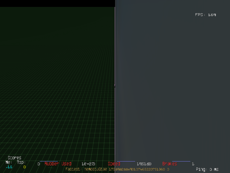Click the long fastest speed number
This screenshot has width=230, height=173.
click(139, 169)
